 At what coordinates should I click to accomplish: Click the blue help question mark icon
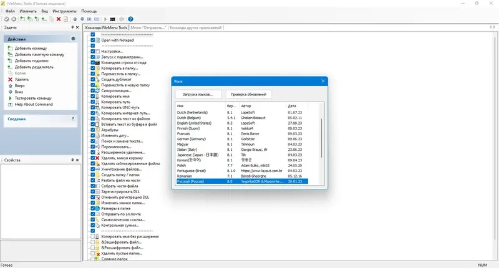click(130, 19)
